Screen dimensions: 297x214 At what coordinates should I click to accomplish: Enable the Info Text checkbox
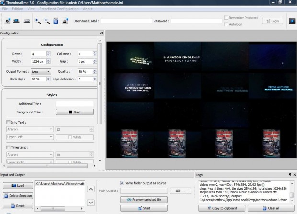pyautogui.click(x=8, y=122)
